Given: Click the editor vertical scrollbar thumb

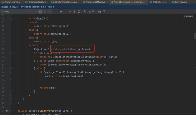Looking at the screenshot, I should pyautogui.click(x=195, y=36).
